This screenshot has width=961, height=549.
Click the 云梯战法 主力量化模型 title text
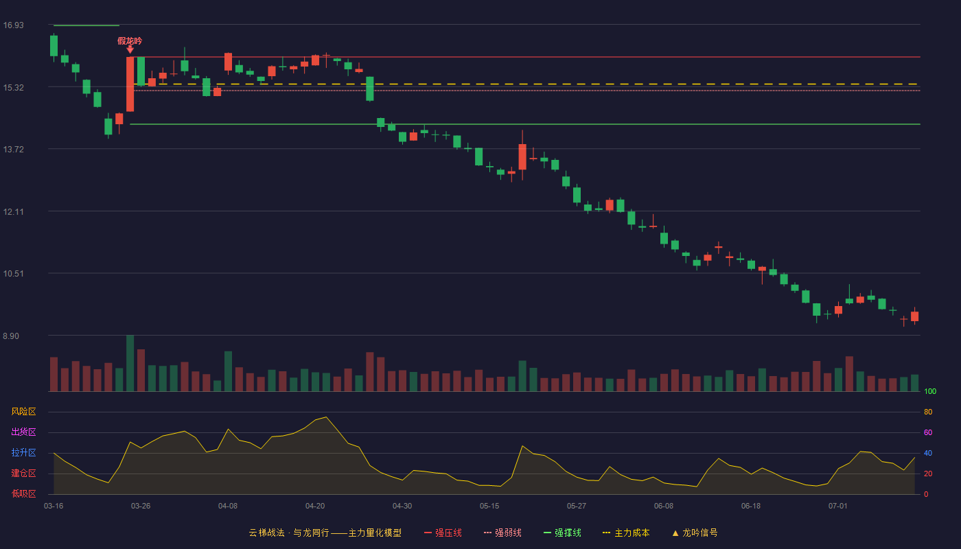(325, 533)
